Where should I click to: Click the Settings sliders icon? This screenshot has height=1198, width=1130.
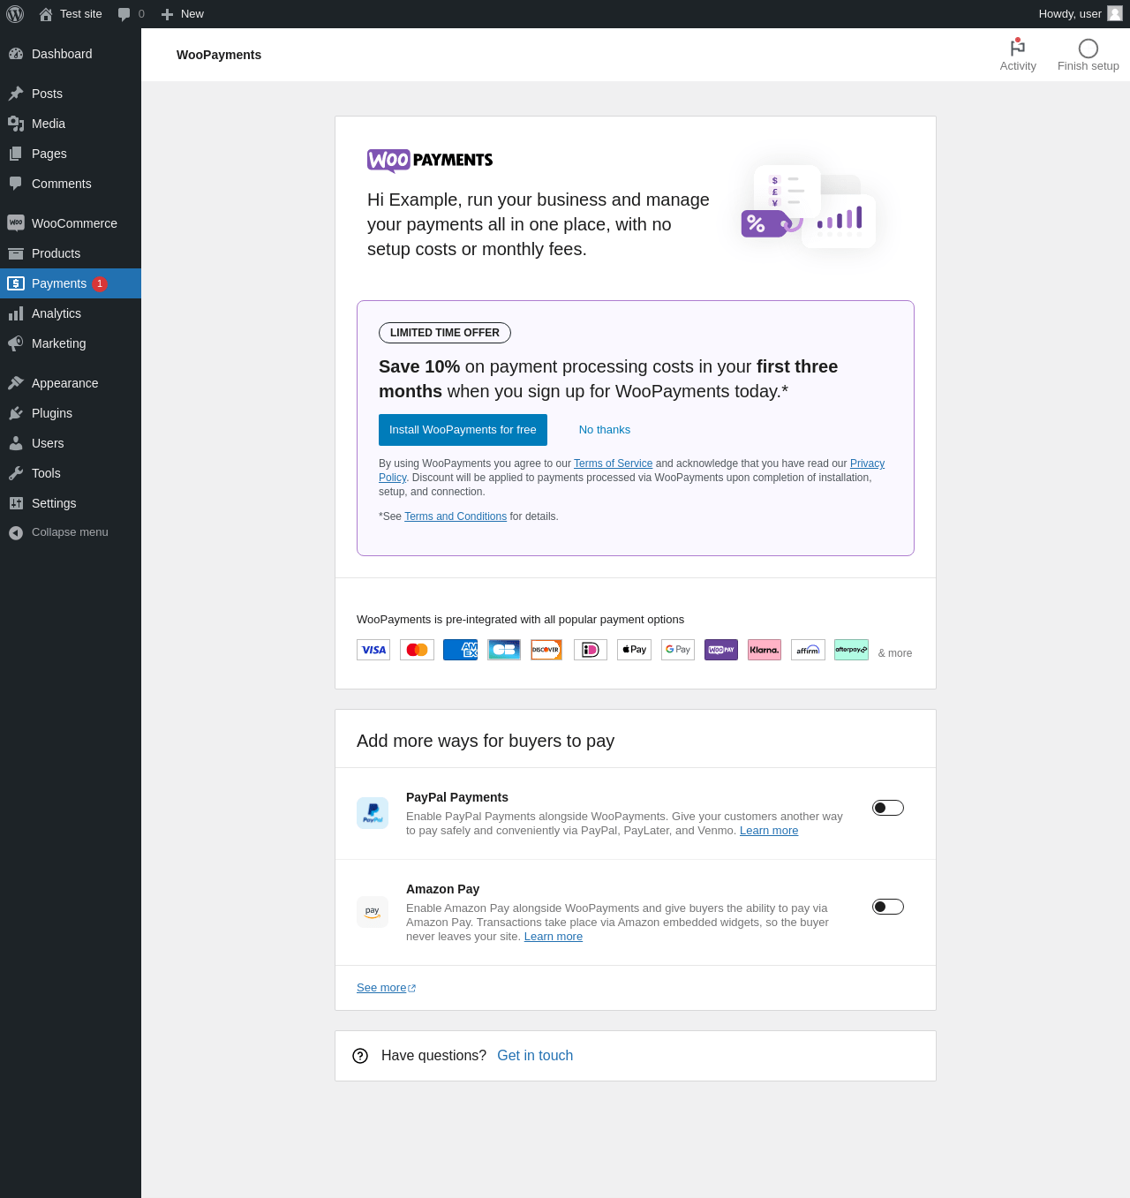click(x=16, y=503)
